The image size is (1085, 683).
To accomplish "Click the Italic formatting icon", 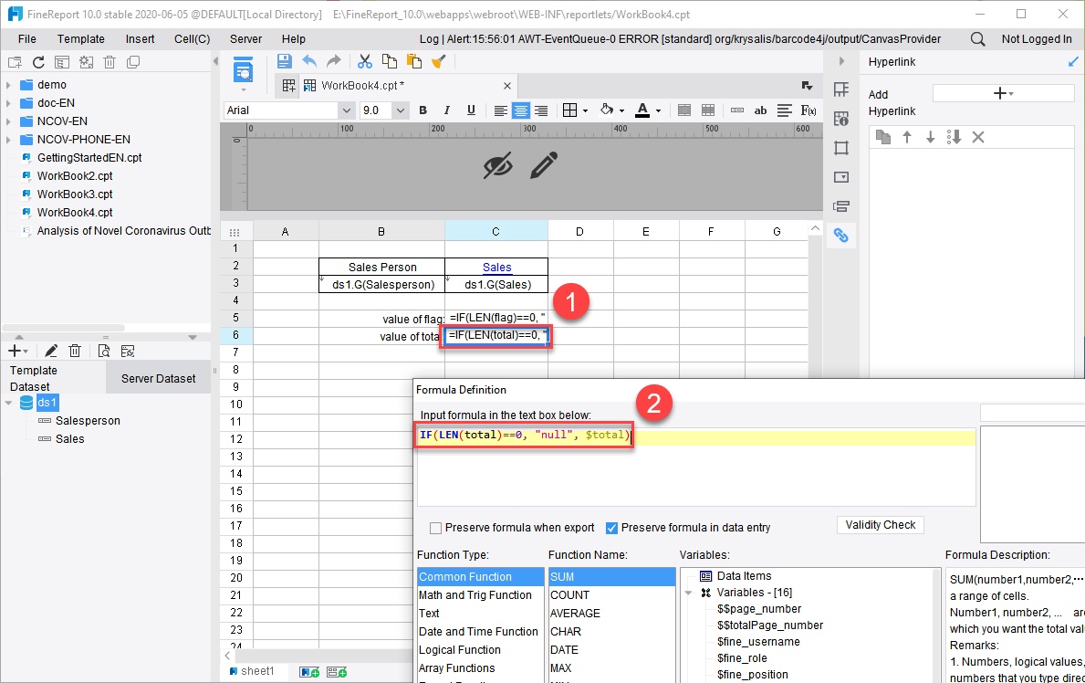I will click(446, 110).
